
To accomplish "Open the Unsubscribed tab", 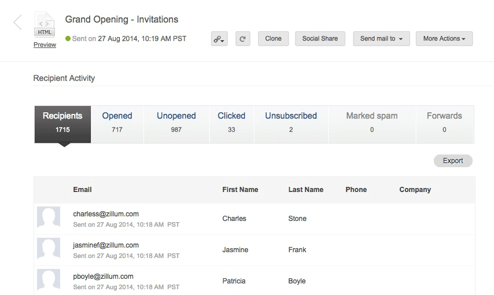I will (x=291, y=122).
